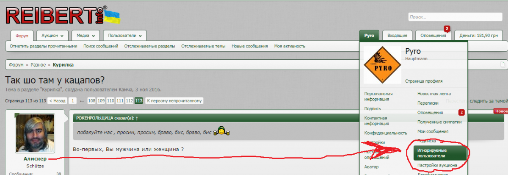Viewport: 508px width, 175px height.
Task: Go to page 108
Action: pos(92,101)
